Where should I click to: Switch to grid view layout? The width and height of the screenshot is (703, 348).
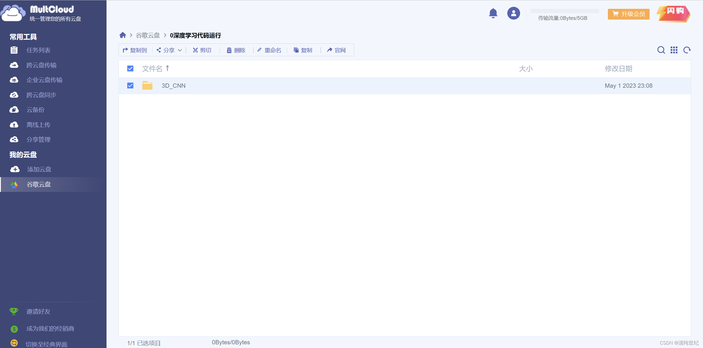[674, 50]
